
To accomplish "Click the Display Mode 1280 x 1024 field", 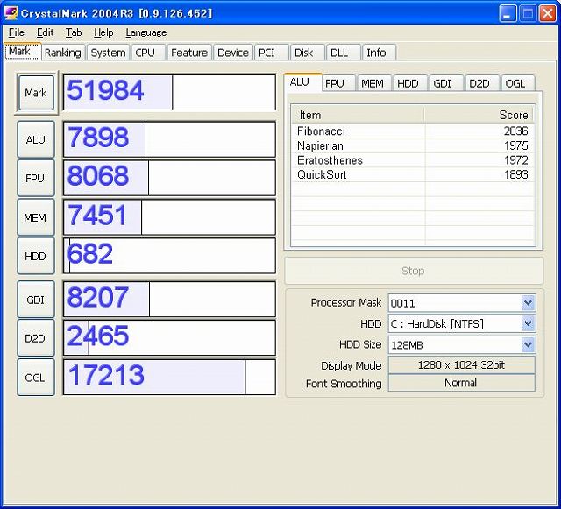I will pyautogui.click(x=462, y=365).
